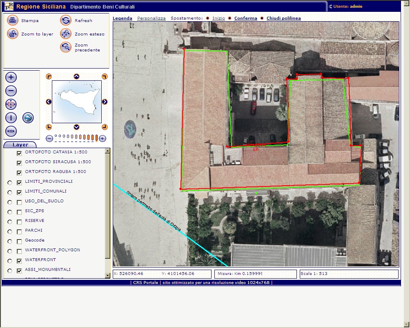
Task: Click the Zoom to layer icon
Action: coord(13,34)
